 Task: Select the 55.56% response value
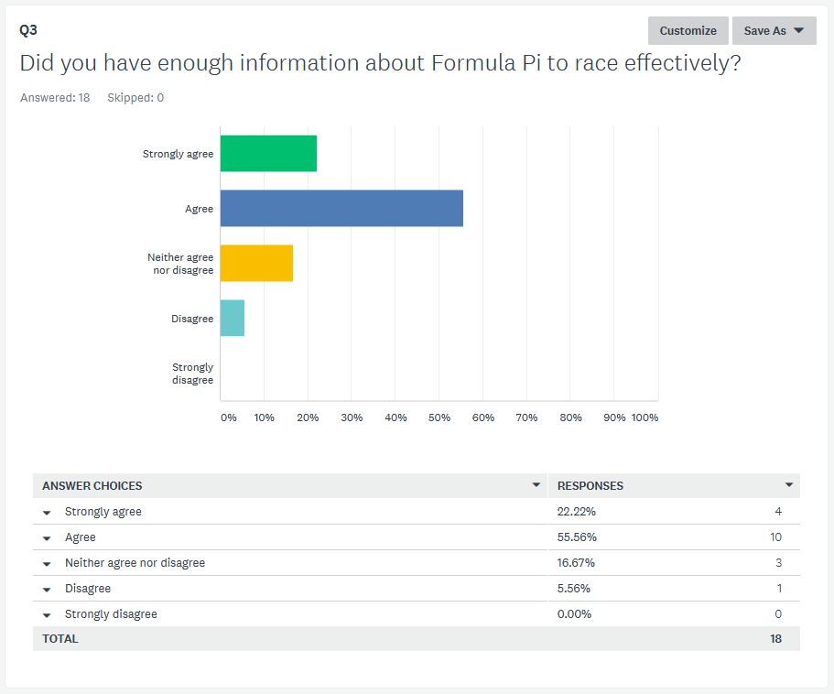click(577, 537)
